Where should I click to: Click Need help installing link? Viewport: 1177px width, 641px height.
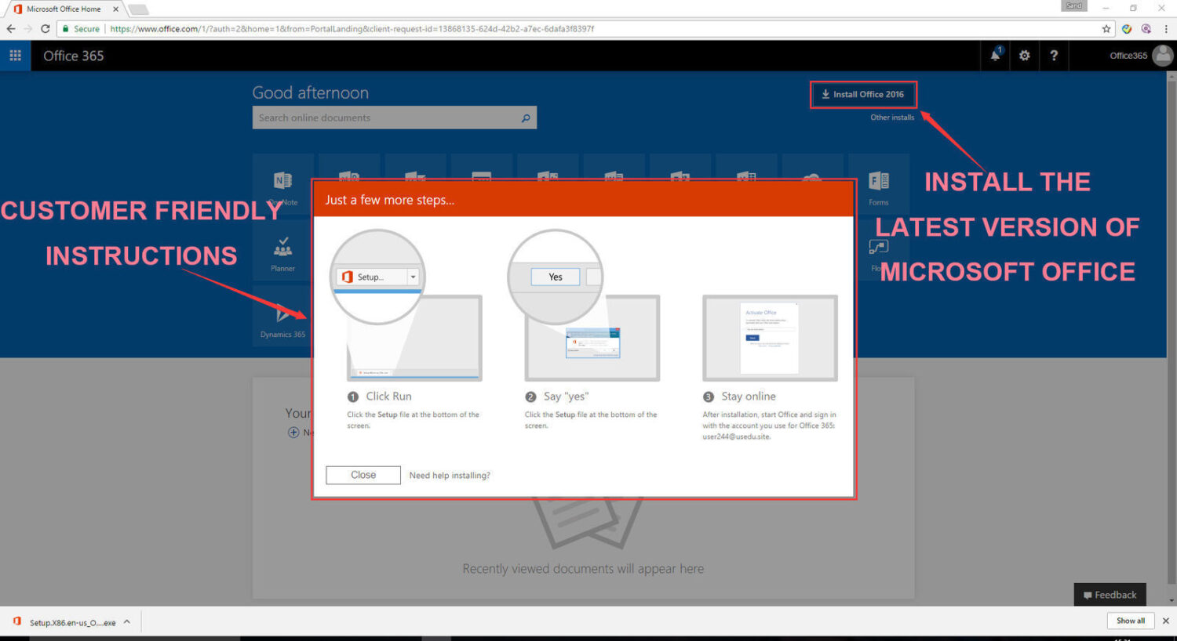(x=449, y=475)
